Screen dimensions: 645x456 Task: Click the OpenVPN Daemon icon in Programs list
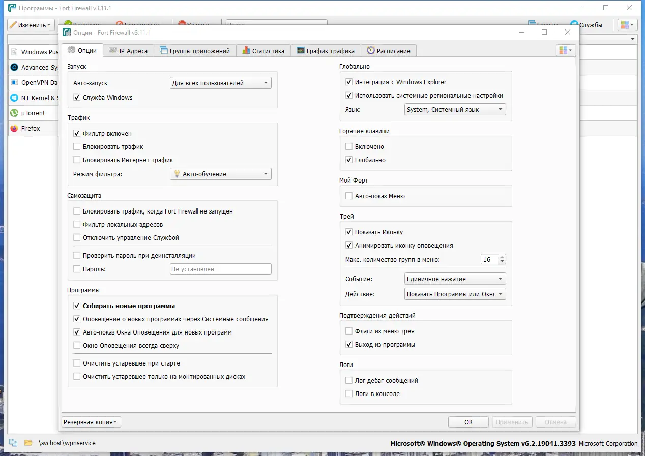(14, 82)
